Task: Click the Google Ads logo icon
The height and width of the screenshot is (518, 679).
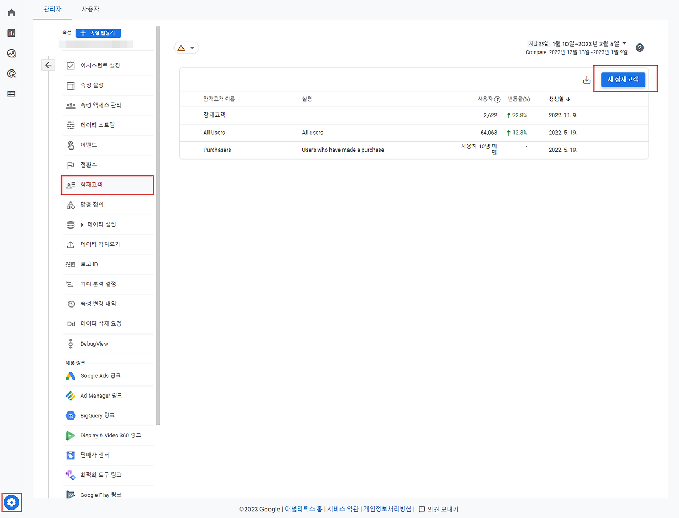Action: (71, 376)
